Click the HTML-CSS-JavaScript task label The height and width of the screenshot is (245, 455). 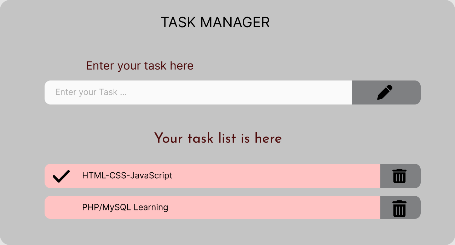pyautogui.click(x=127, y=175)
